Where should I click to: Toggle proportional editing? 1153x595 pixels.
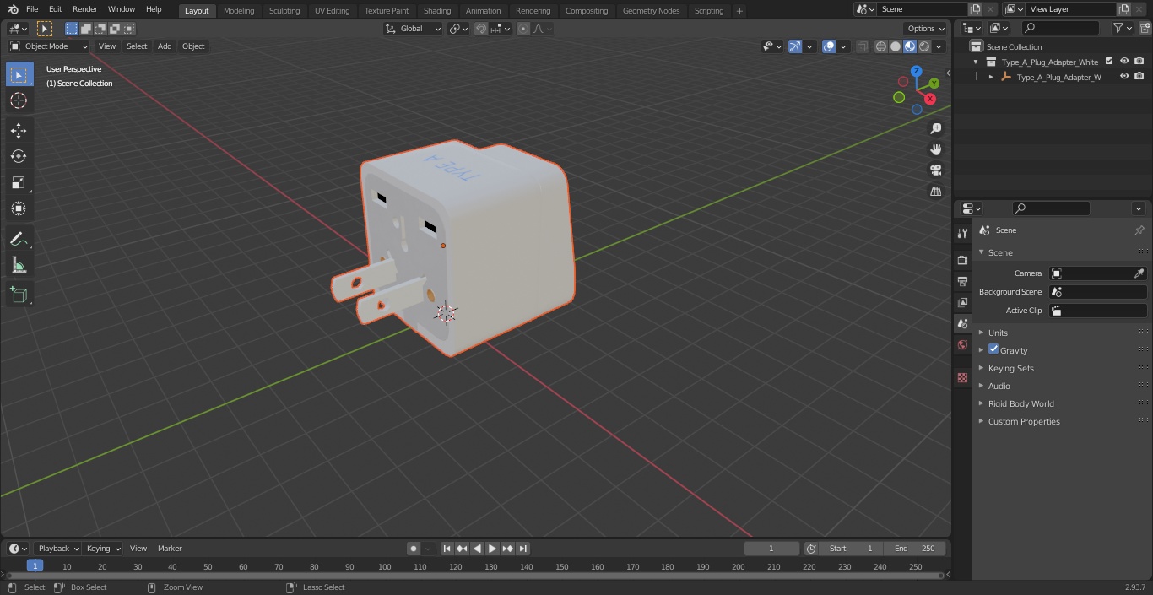[523, 29]
